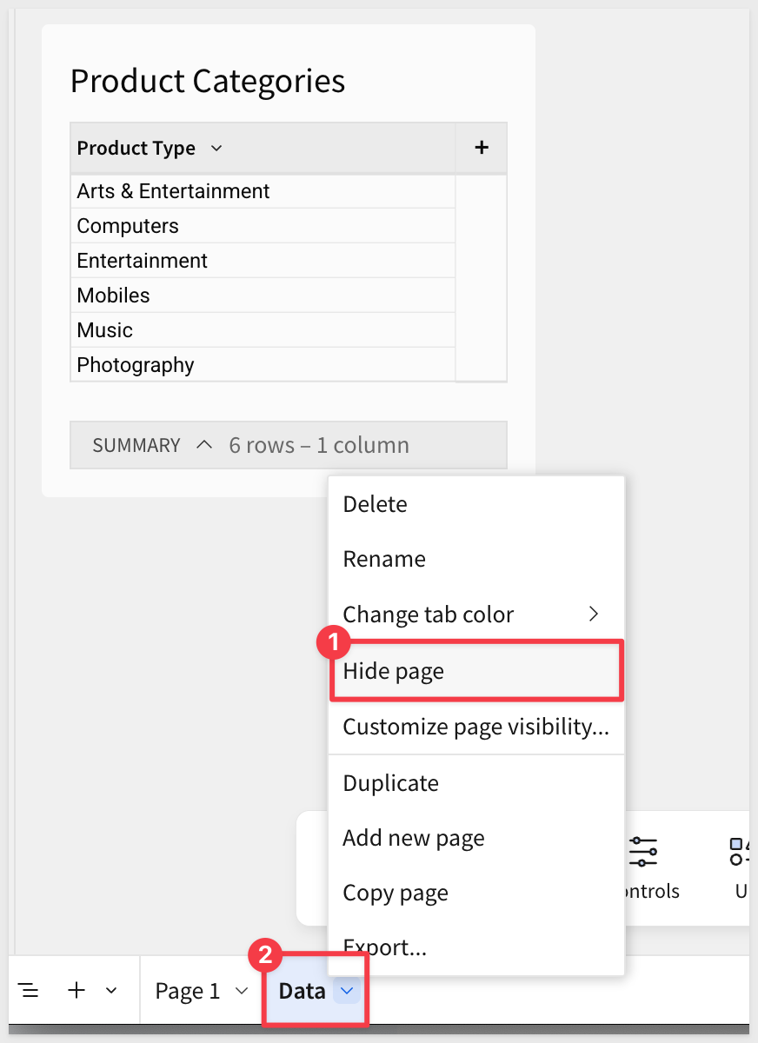Click the add page plus icon
Viewport: 758px width, 1043px height.
pyautogui.click(x=76, y=991)
